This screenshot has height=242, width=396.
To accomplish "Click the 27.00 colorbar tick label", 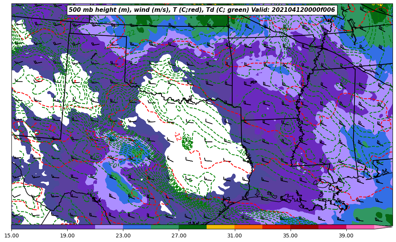I will 179,236.
